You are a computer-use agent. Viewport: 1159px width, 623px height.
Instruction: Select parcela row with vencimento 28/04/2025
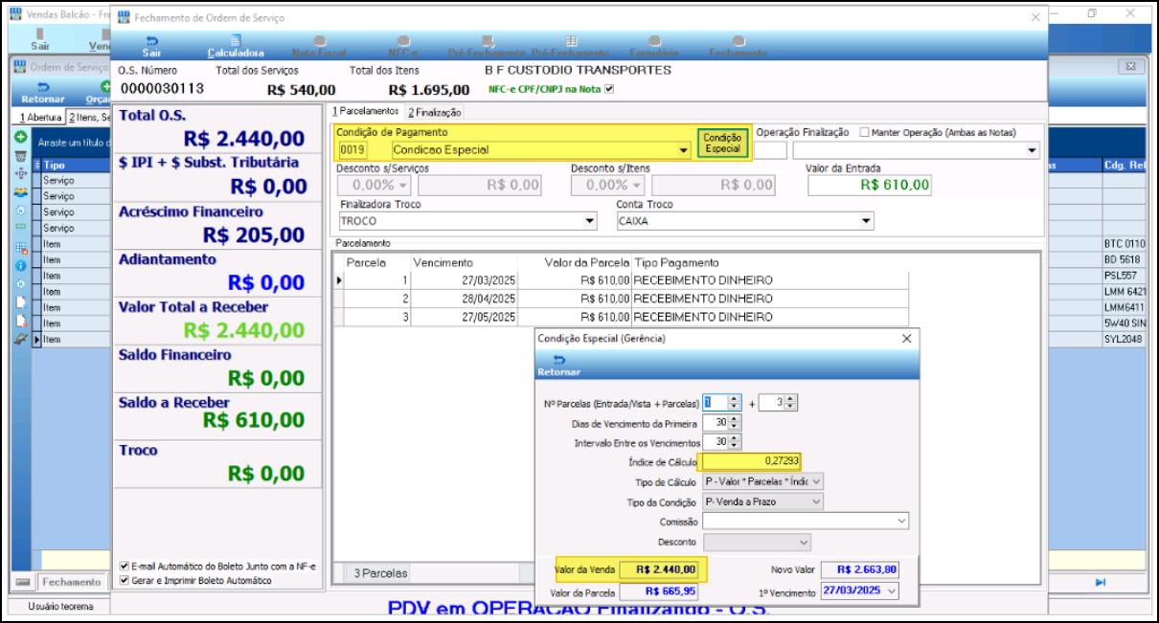(x=625, y=299)
